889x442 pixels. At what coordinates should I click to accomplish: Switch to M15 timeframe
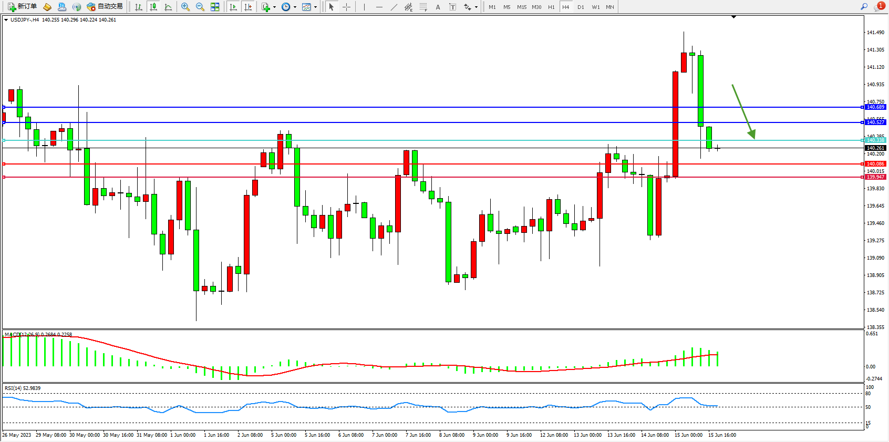pyautogui.click(x=521, y=7)
